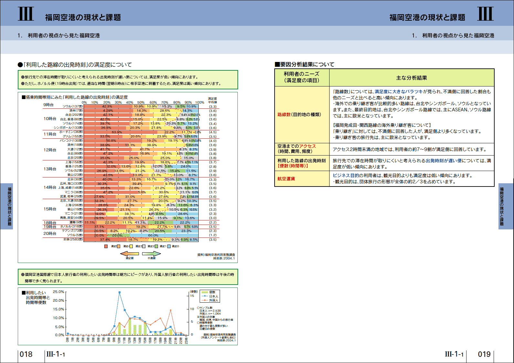Click the right subheading 1. 利用者の視点から見た福岡空港
Image resolution: width=514 pixels, height=363 pixels.
click(453, 35)
